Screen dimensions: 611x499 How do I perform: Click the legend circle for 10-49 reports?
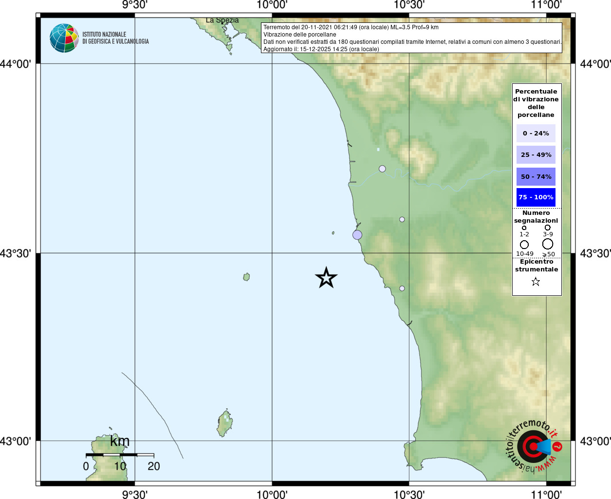(x=524, y=244)
